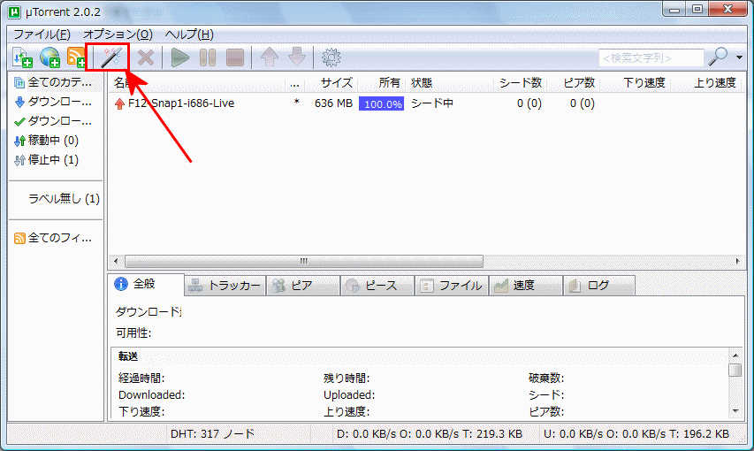Click the download rate D: status bar section
Viewport: 754px width, 451px height.
[430, 433]
